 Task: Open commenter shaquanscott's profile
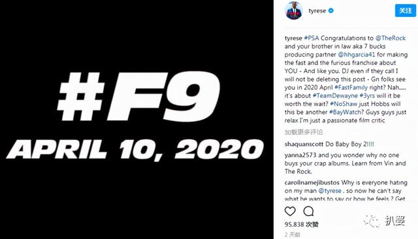304,145
